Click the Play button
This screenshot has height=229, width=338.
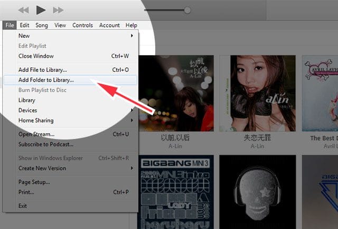tap(41, 10)
